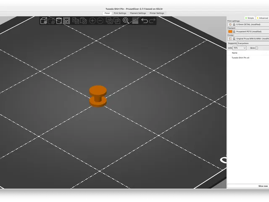The image size is (269, 202).
Task: Click the Delete selected object icon
Action: pyautogui.click(x=51, y=21)
